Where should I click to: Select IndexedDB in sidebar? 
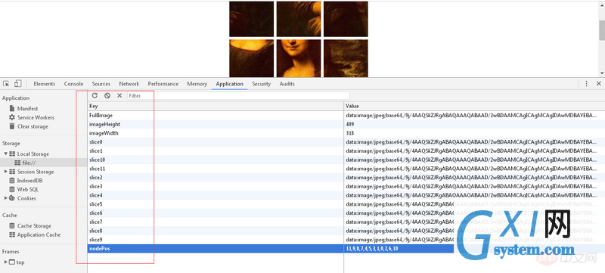point(29,181)
